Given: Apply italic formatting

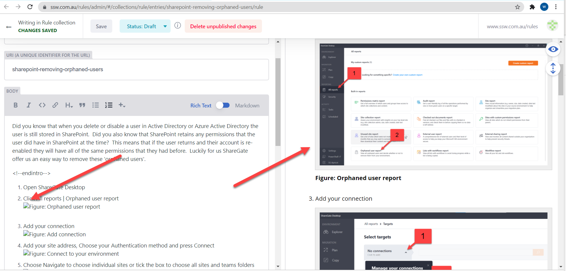Looking at the screenshot, I should (29, 105).
